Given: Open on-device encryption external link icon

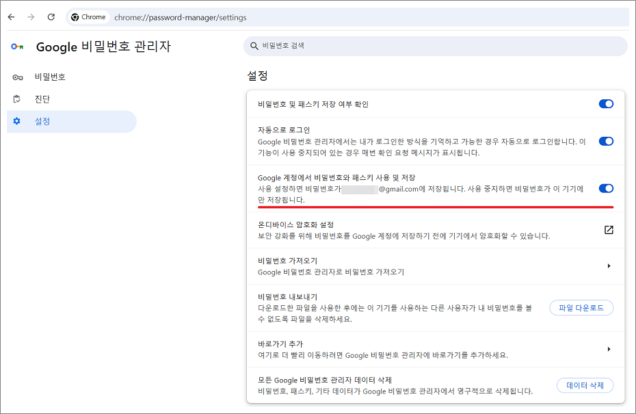Looking at the screenshot, I should click(609, 230).
